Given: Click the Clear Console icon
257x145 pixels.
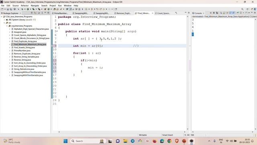Looking at the screenshot, I should 221,13.
